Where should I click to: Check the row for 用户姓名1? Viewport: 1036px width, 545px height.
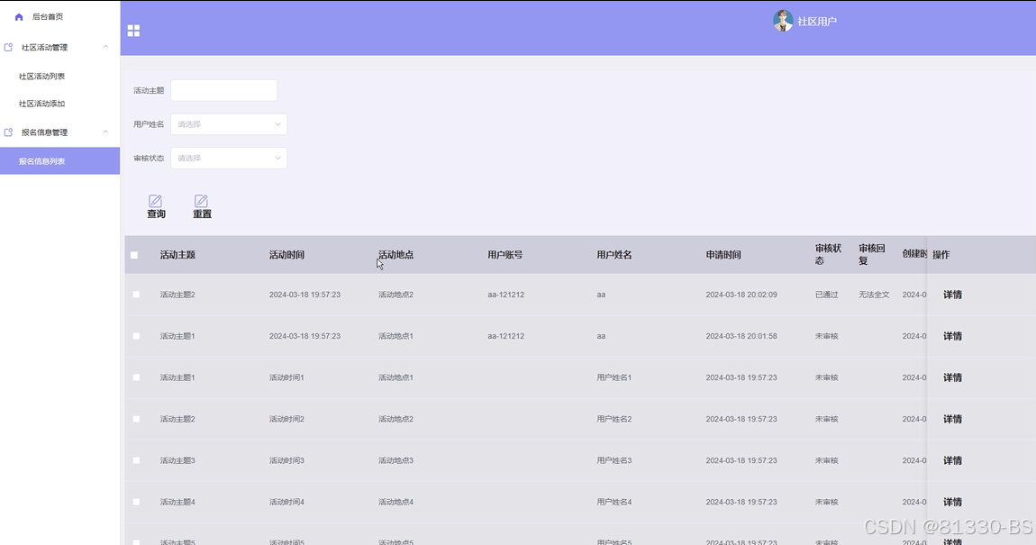(136, 377)
